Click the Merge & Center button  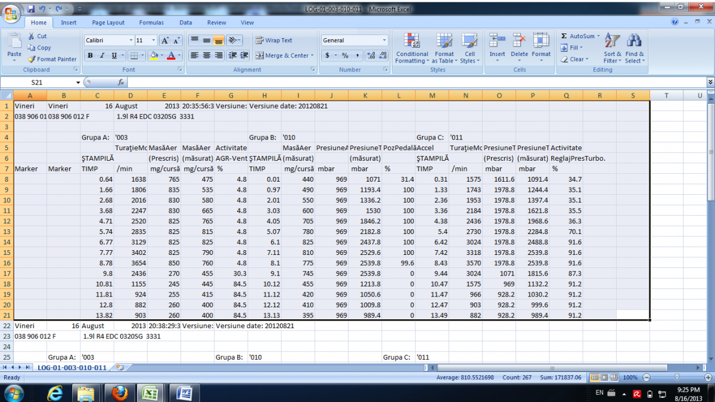point(282,55)
